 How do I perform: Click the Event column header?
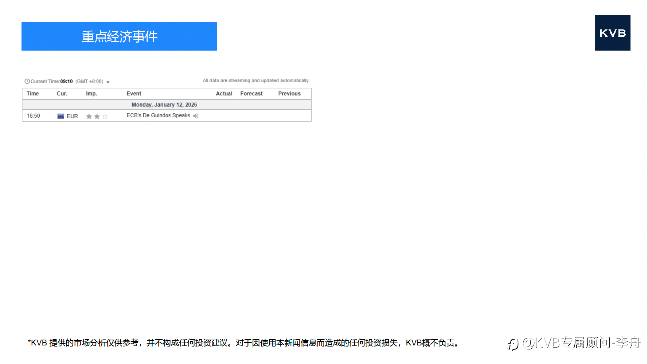(134, 94)
